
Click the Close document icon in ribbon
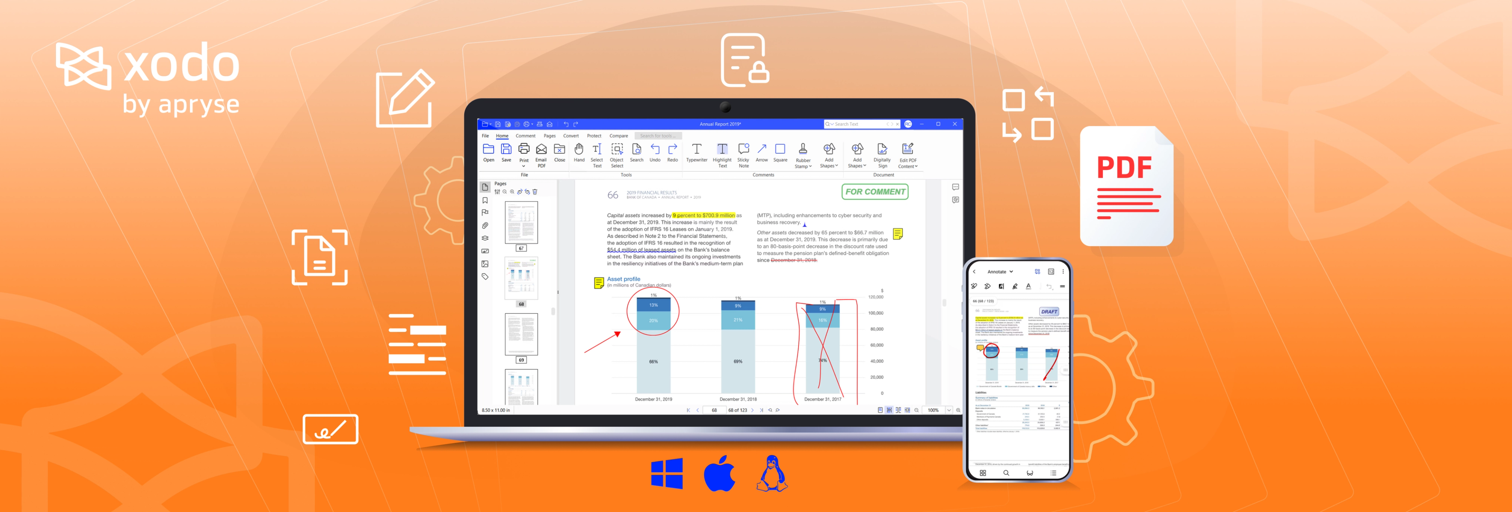coord(560,149)
